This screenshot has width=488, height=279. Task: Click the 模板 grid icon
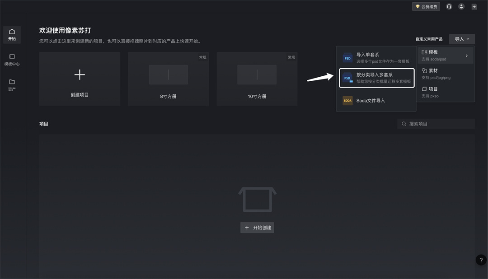(x=424, y=52)
